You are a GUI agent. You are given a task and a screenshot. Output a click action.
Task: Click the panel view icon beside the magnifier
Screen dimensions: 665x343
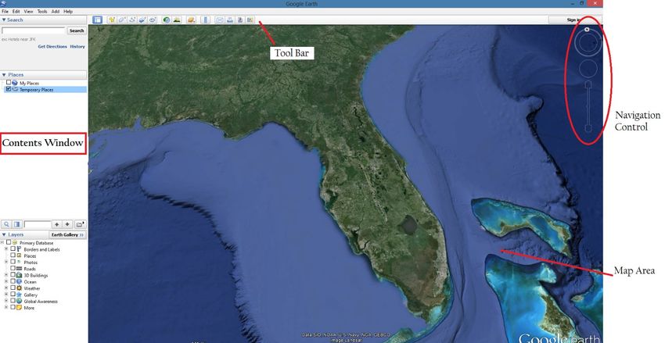click(x=17, y=224)
